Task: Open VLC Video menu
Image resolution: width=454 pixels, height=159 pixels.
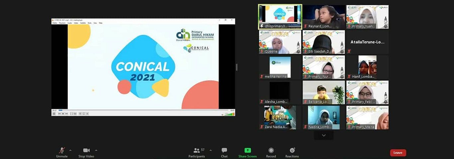Action: pos(76,23)
